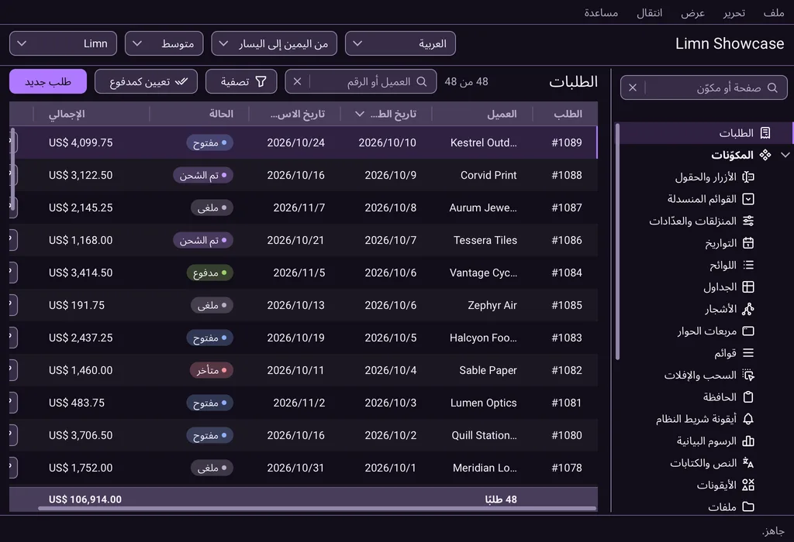Select the اللوائح list icon
The image size is (794, 542).
[x=748, y=265]
